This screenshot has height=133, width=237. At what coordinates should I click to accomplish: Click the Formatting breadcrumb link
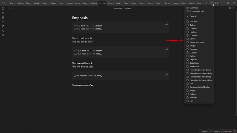[117, 9]
